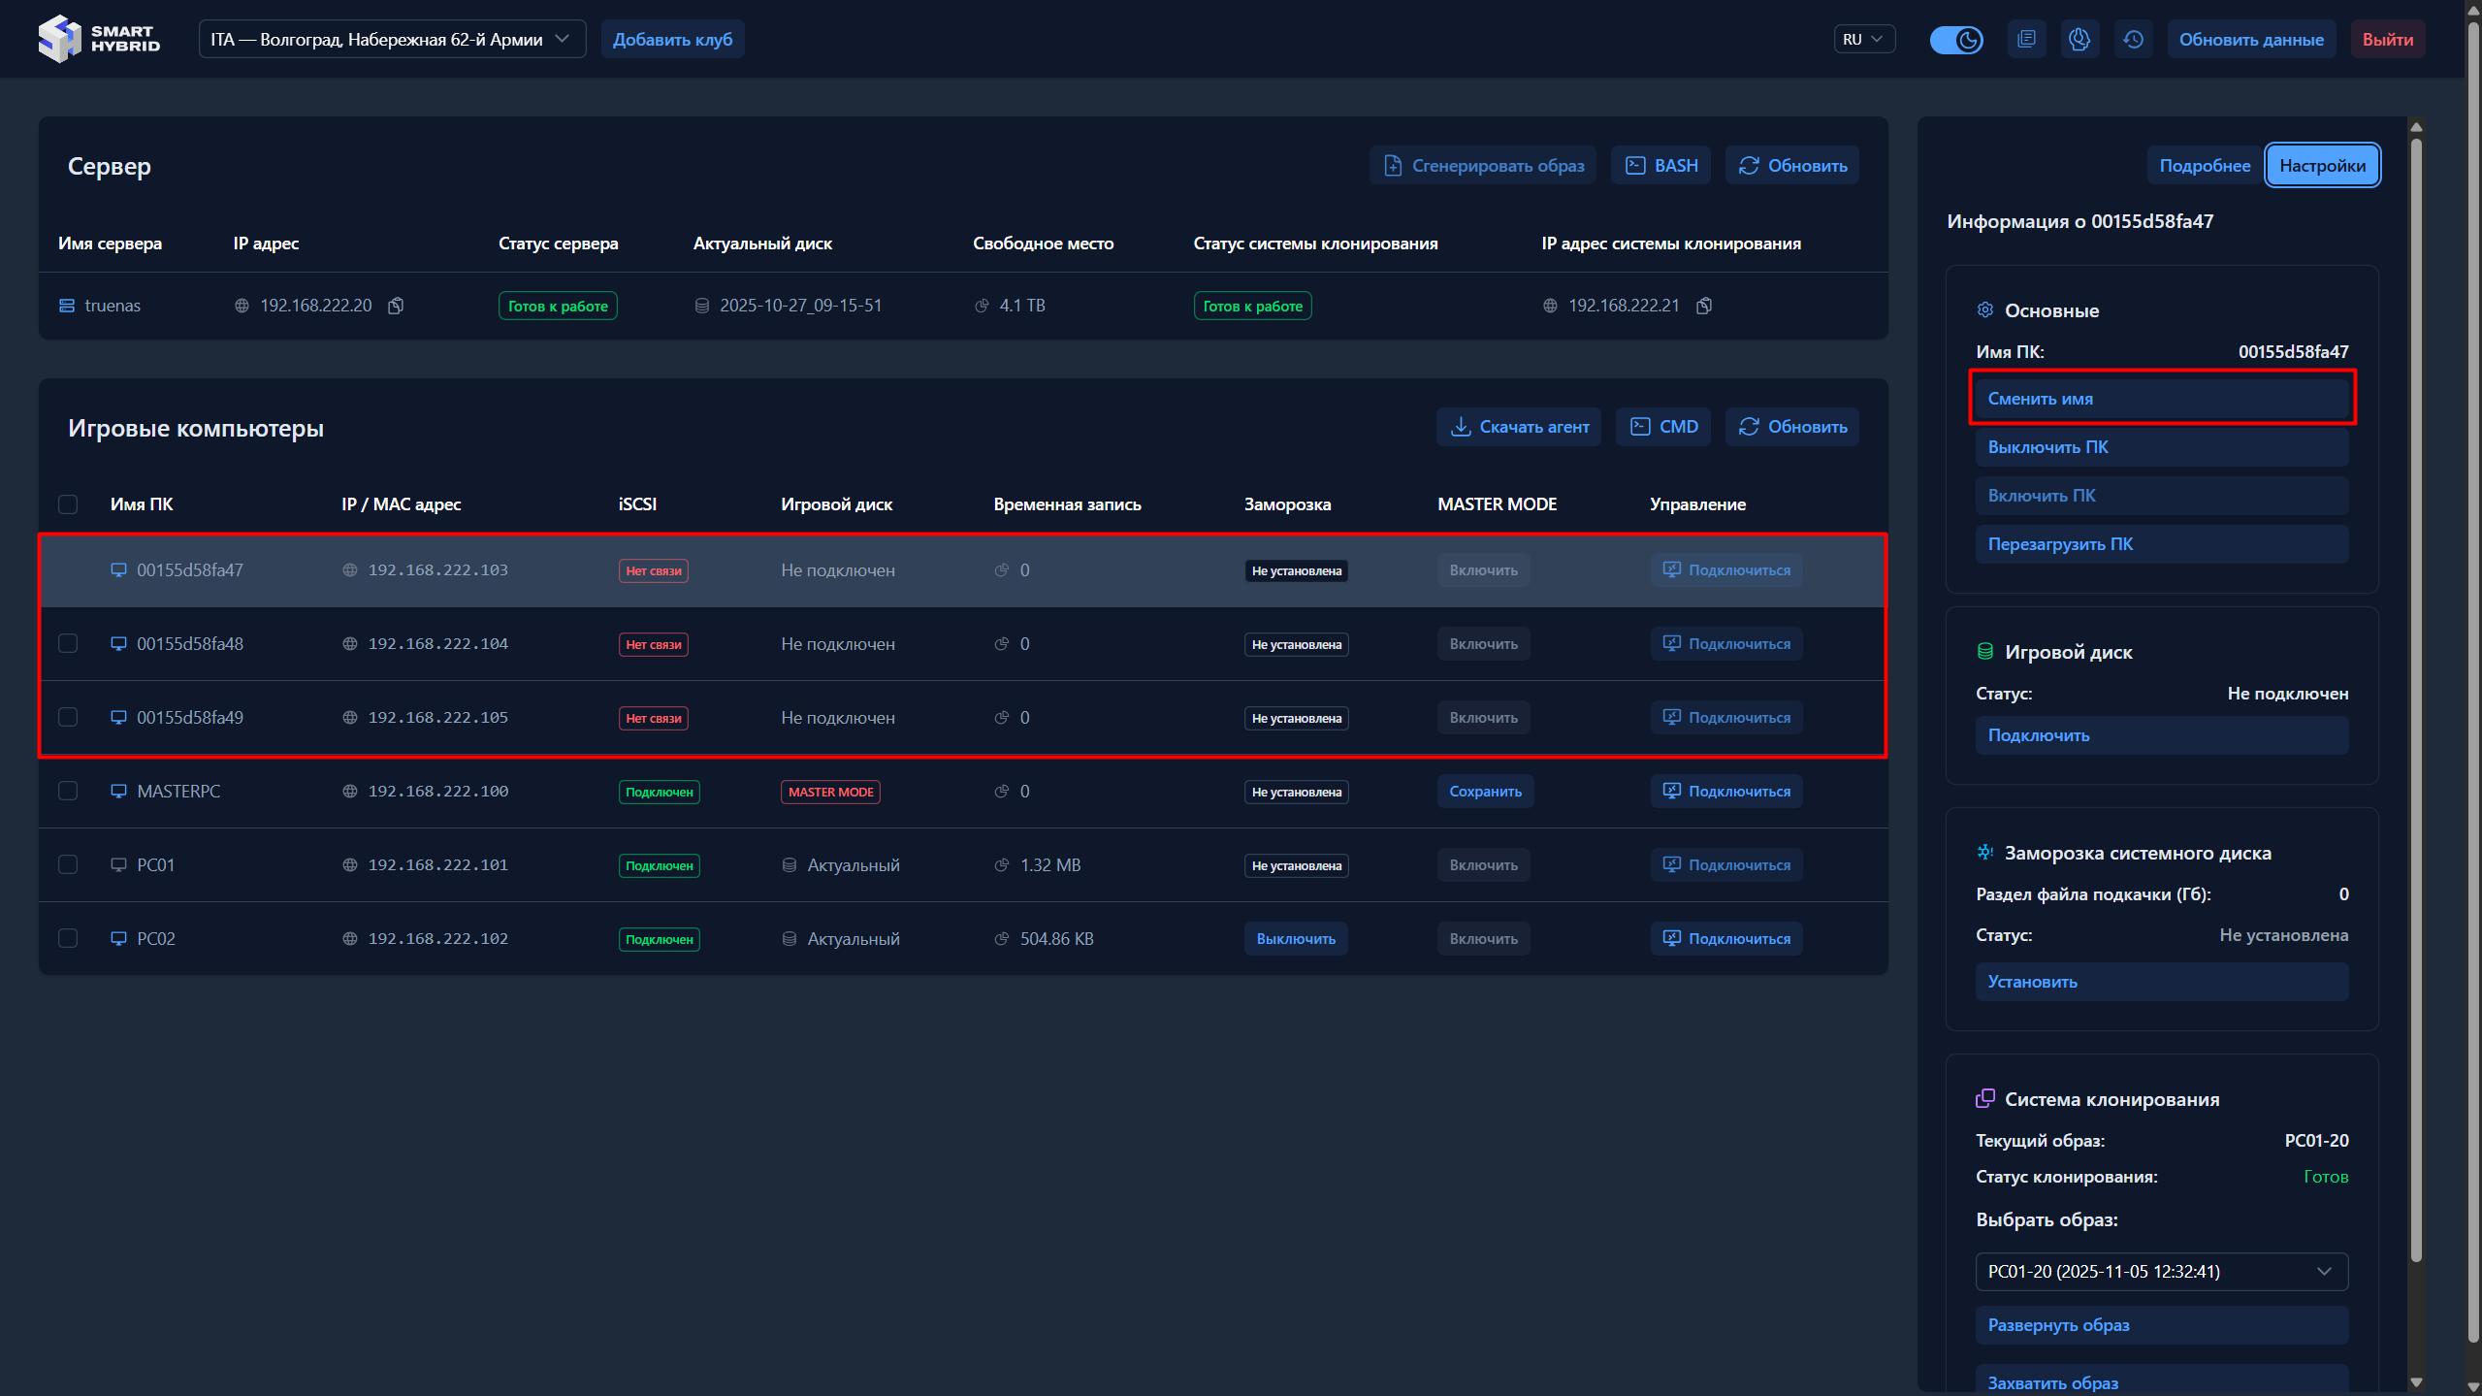This screenshot has height=1396, width=2482.
Task: Copy cloning system IP 192.168.222.21 icon
Action: point(1704,306)
